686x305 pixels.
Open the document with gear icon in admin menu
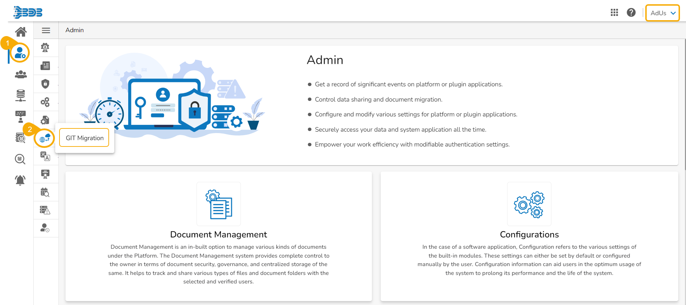point(45,120)
